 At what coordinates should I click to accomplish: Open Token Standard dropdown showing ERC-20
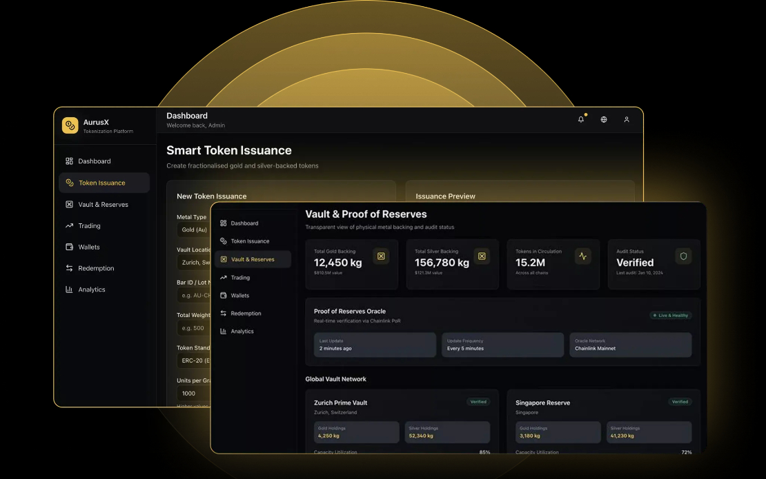tap(194, 360)
